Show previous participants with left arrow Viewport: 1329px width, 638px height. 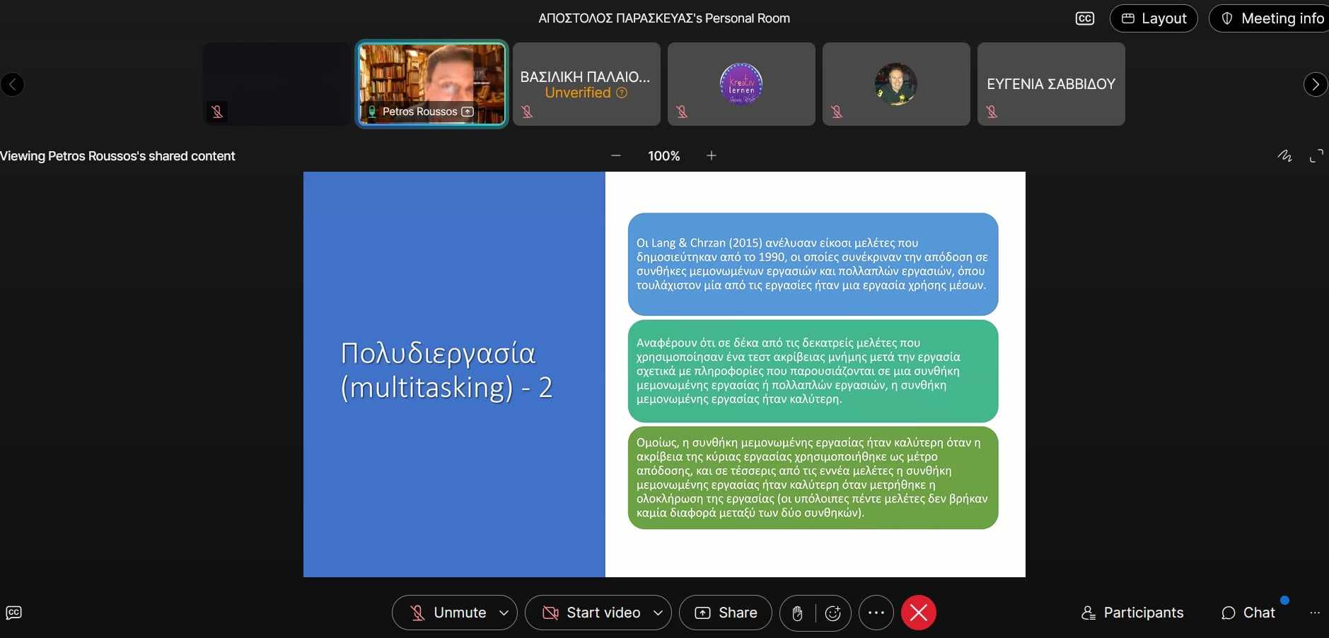pyautogui.click(x=12, y=85)
